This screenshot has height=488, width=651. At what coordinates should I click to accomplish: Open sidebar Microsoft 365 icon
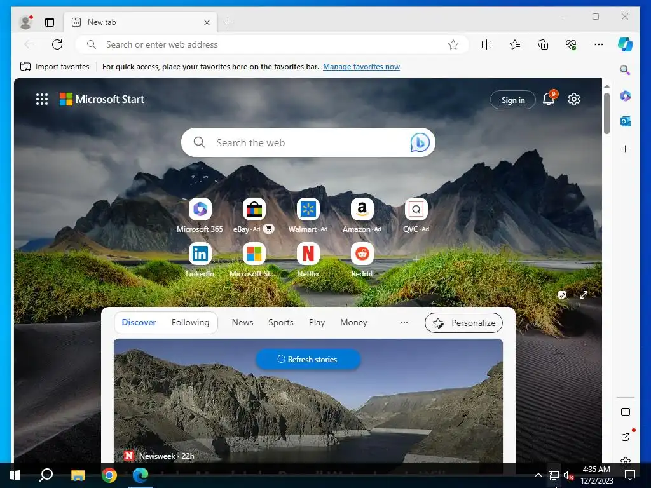[626, 96]
